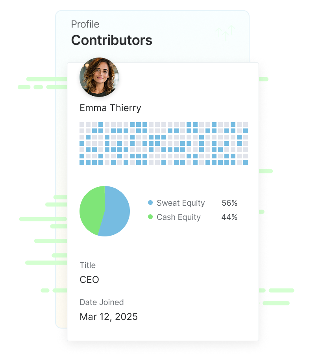Click the bottom-left square of the contribution grid

coord(82,162)
